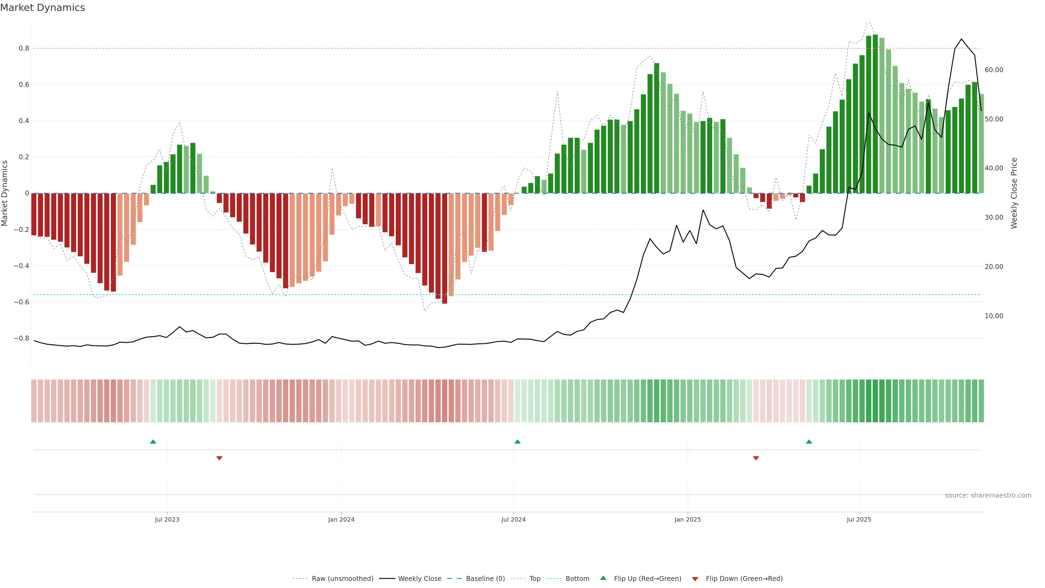Click red flip-down marker after Jan 2025
The image size is (1045, 588).
(x=756, y=458)
